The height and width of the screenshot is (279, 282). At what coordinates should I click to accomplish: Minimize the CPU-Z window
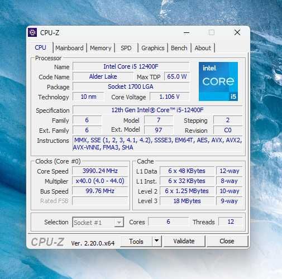187,33
